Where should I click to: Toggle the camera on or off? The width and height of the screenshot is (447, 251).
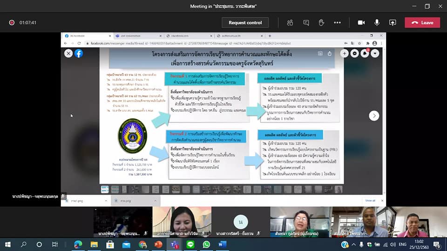pyautogui.click(x=361, y=22)
